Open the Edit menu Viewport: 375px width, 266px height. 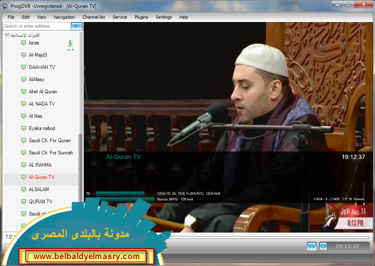pyautogui.click(x=26, y=17)
